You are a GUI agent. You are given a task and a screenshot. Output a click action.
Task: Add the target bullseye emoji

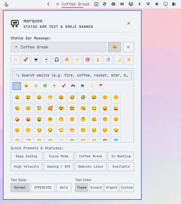click(87, 60)
